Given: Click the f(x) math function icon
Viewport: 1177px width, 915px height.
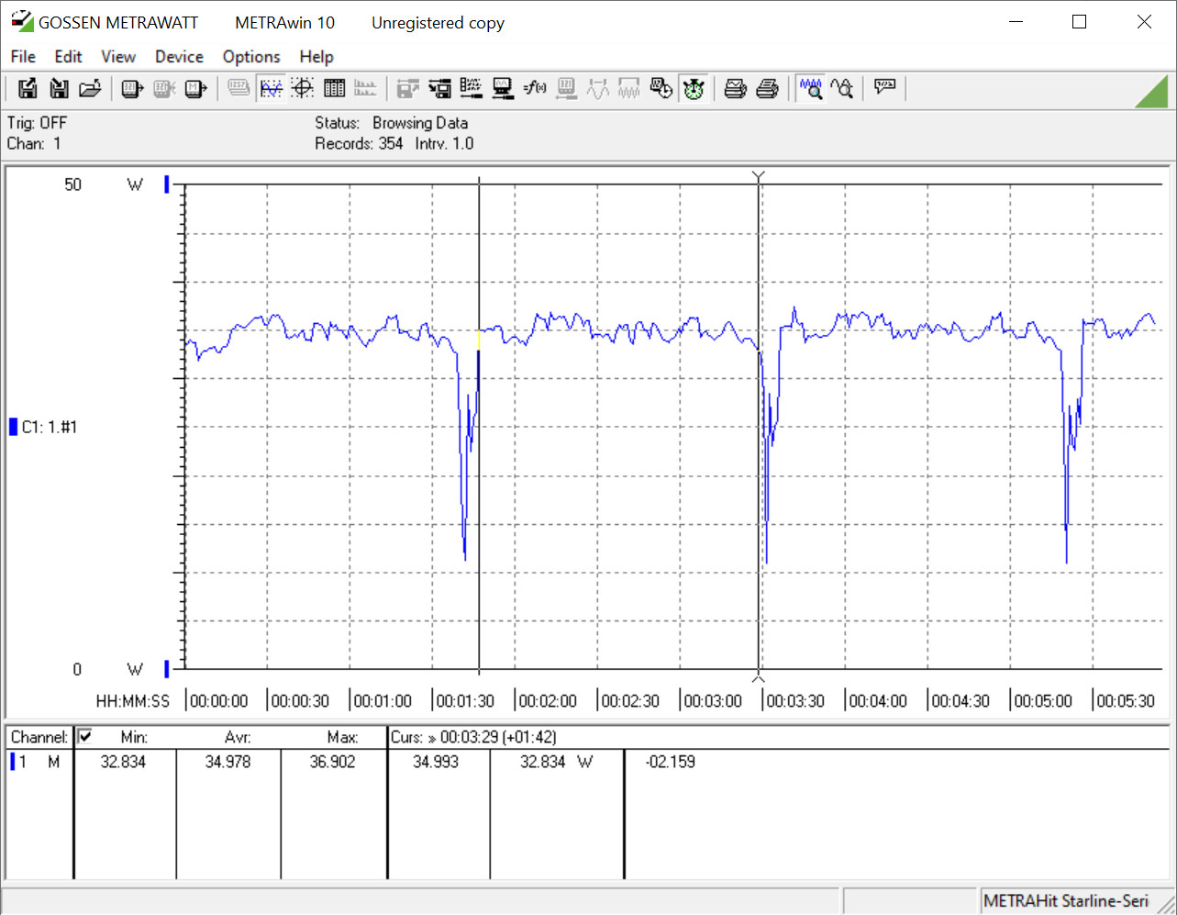Looking at the screenshot, I should 535,88.
